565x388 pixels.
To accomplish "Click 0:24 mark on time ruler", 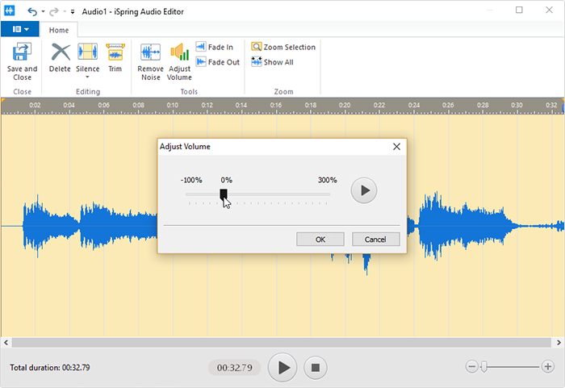I will click(414, 105).
